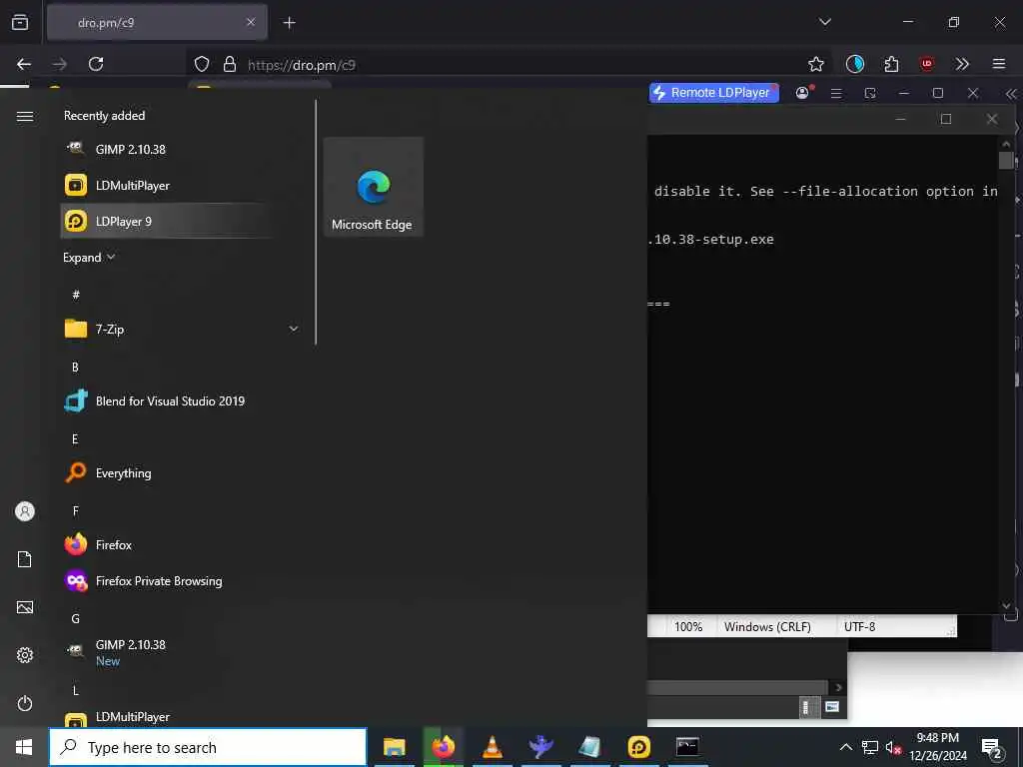1023x767 pixels.
Task: Click the Windows Start button
Action: (x=24, y=747)
